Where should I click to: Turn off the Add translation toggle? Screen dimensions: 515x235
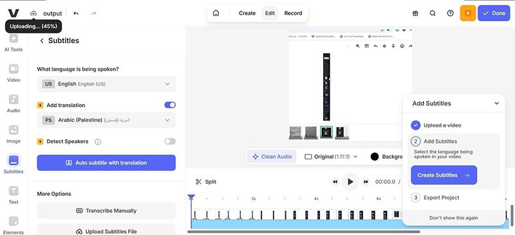point(170,105)
